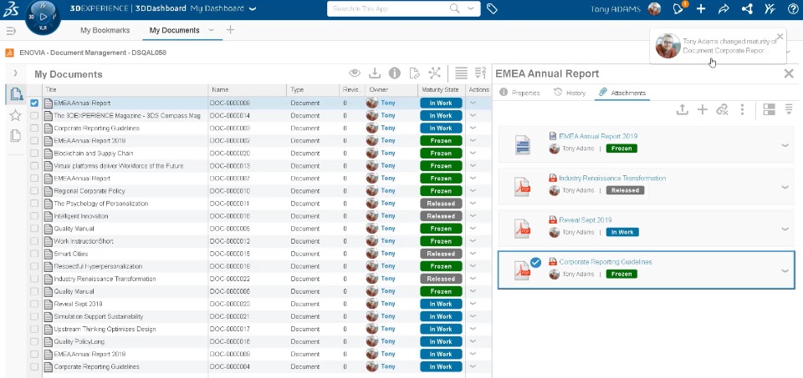
Task: Open the social network share icon
Action: pos(747,8)
